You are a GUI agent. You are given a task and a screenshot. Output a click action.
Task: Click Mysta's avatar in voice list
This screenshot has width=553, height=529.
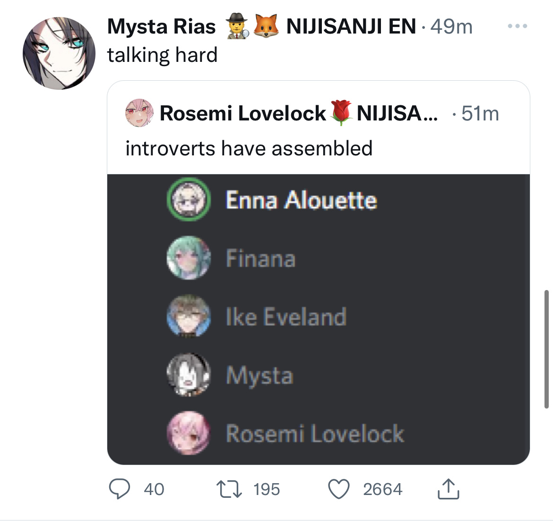[x=189, y=374]
